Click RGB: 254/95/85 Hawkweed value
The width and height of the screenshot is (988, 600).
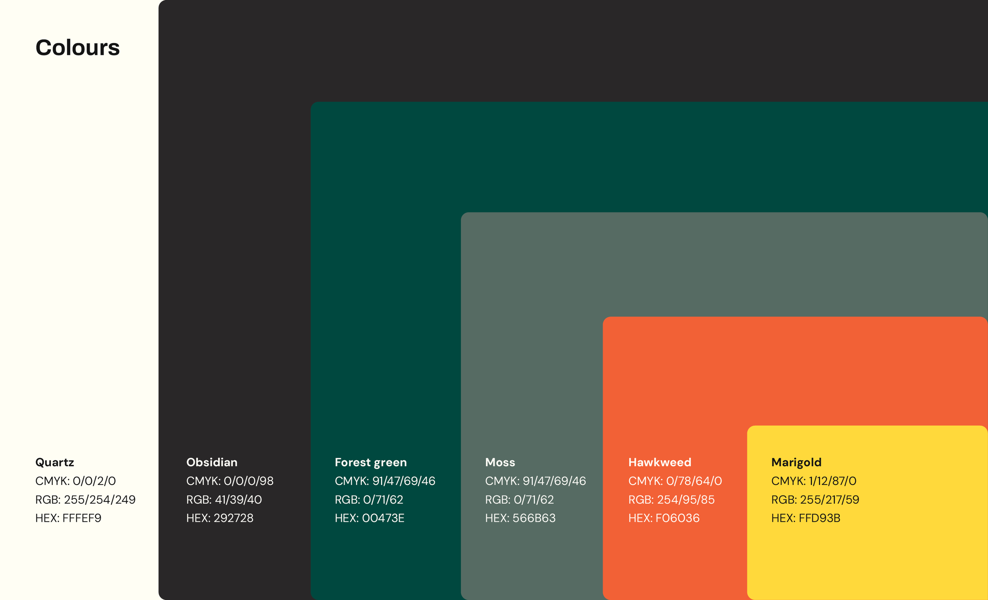coord(671,499)
